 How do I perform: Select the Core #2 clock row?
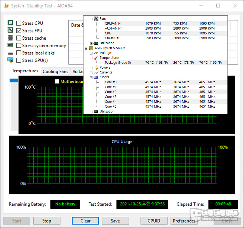[x=166, y=92]
